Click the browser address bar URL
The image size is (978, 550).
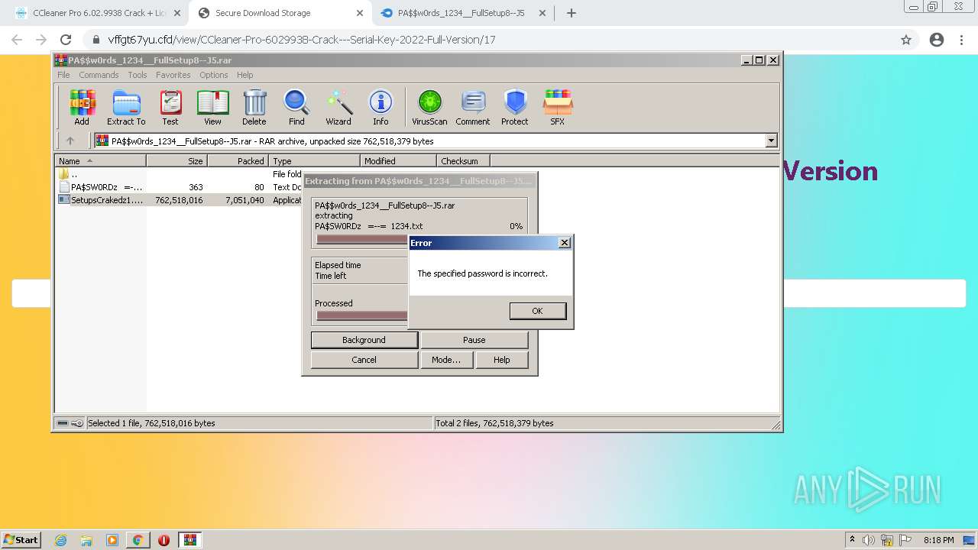point(302,40)
